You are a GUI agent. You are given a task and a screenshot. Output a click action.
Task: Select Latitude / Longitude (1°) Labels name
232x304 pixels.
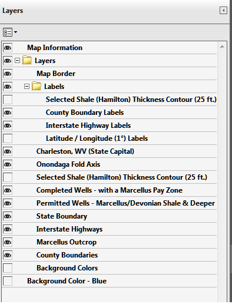pos(97,138)
